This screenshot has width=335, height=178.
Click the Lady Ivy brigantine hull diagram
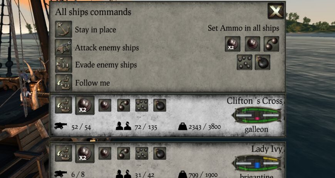pos(257,164)
